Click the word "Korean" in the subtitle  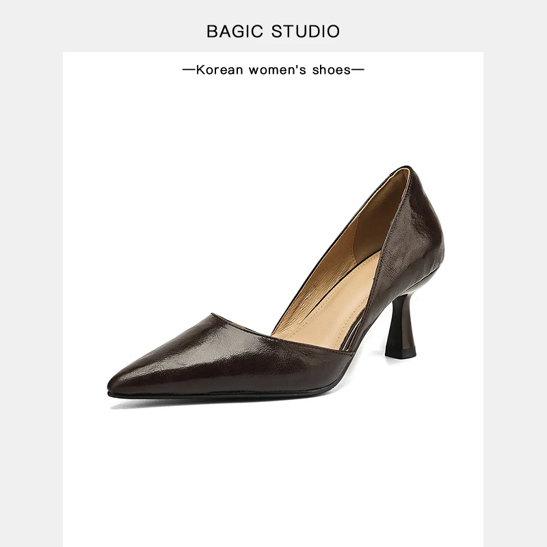coord(219,70)
